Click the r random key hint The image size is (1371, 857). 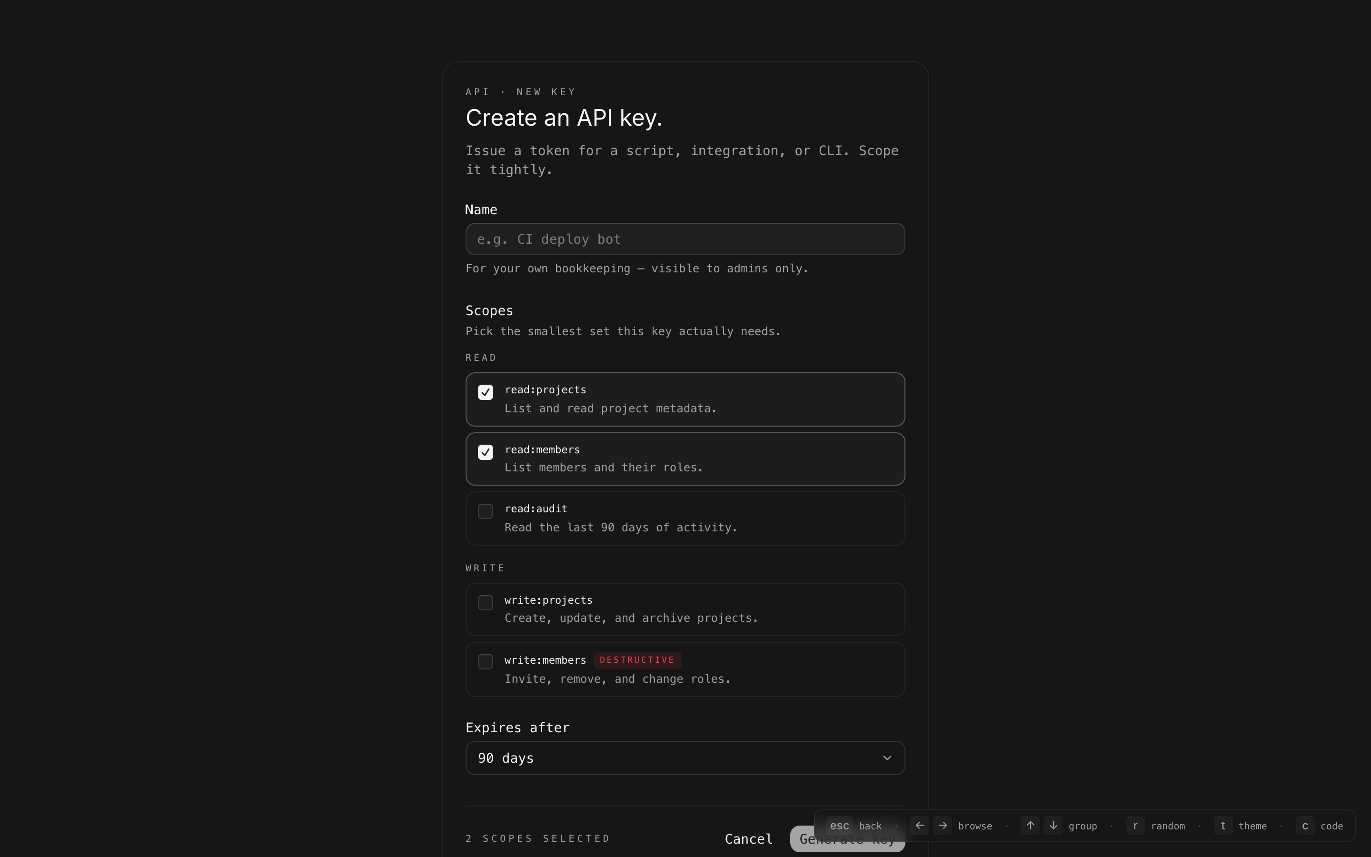coord(1135,826)
